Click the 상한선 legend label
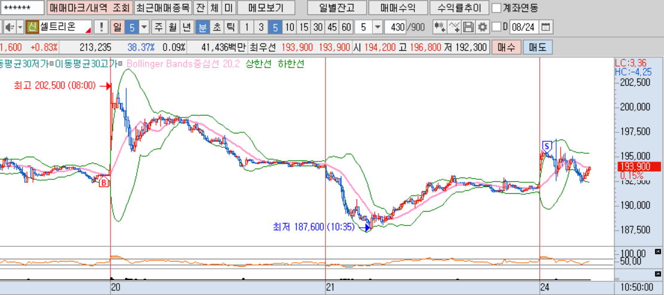 click(x=258, y=64)
